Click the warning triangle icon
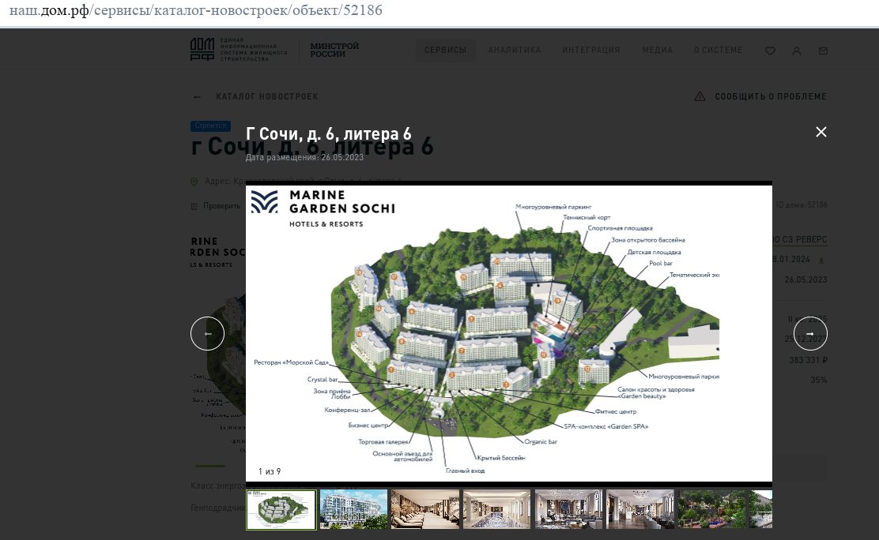 pyautogui.click(x=700, y=96)
